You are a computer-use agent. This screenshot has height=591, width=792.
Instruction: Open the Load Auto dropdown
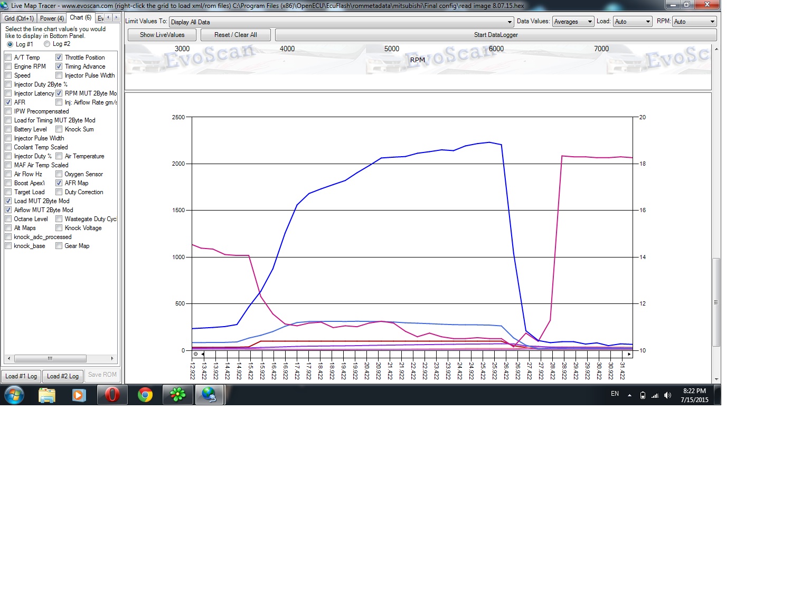[x=647, y=22]
